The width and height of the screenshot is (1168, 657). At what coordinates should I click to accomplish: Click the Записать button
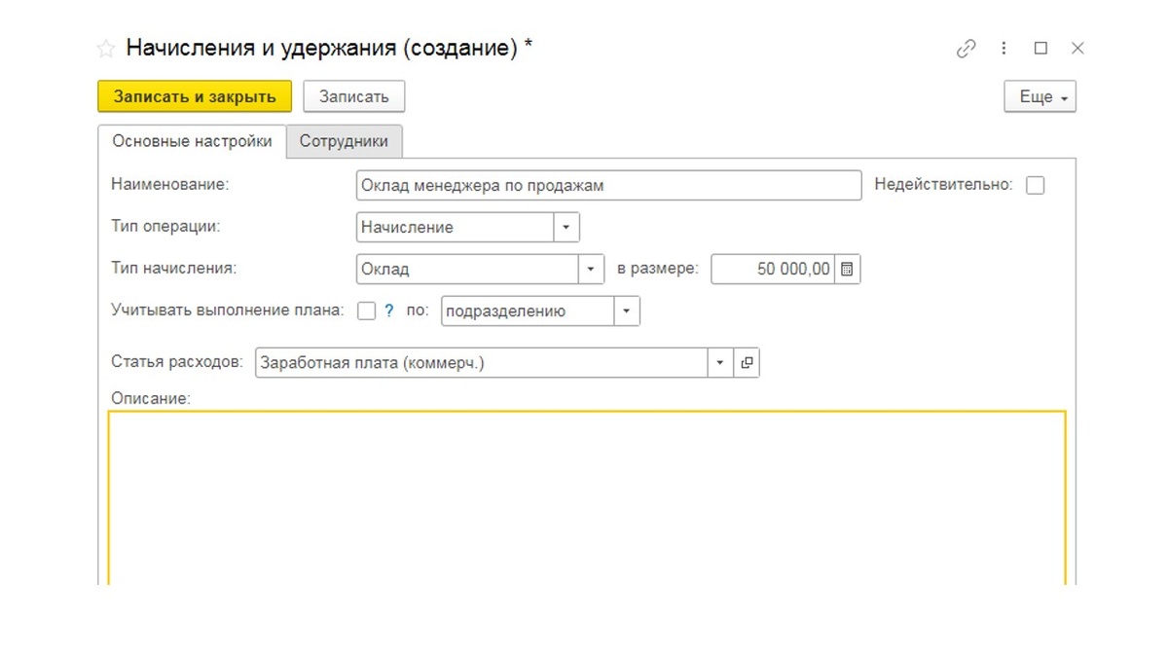354,96
